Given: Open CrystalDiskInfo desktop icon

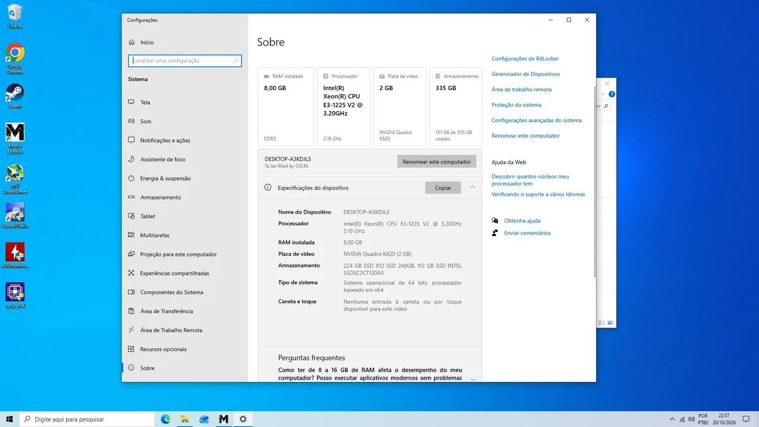Looking at the screenshot, I should click(15, 216).
